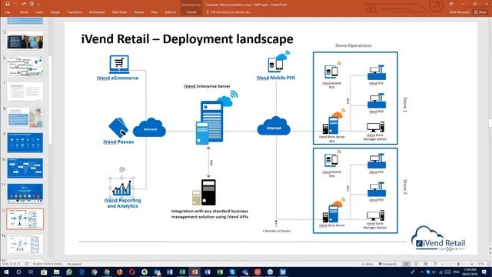The height and width of the screenshot is (277, 492).
Task: Open Opera browser from the taskbar
Action: click(x=131, y=272)
